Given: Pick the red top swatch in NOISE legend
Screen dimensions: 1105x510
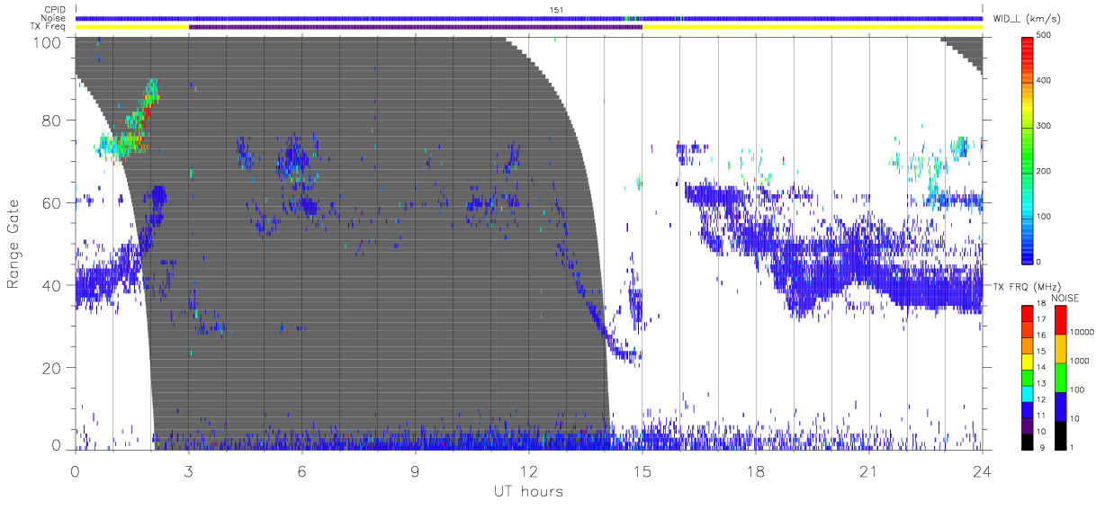Looking at the screenshot, I should click(x=1060, y=319).
